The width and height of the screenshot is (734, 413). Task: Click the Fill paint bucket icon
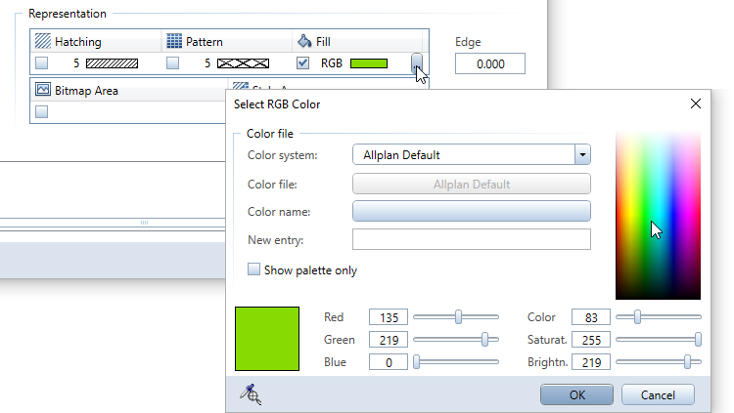303,42
